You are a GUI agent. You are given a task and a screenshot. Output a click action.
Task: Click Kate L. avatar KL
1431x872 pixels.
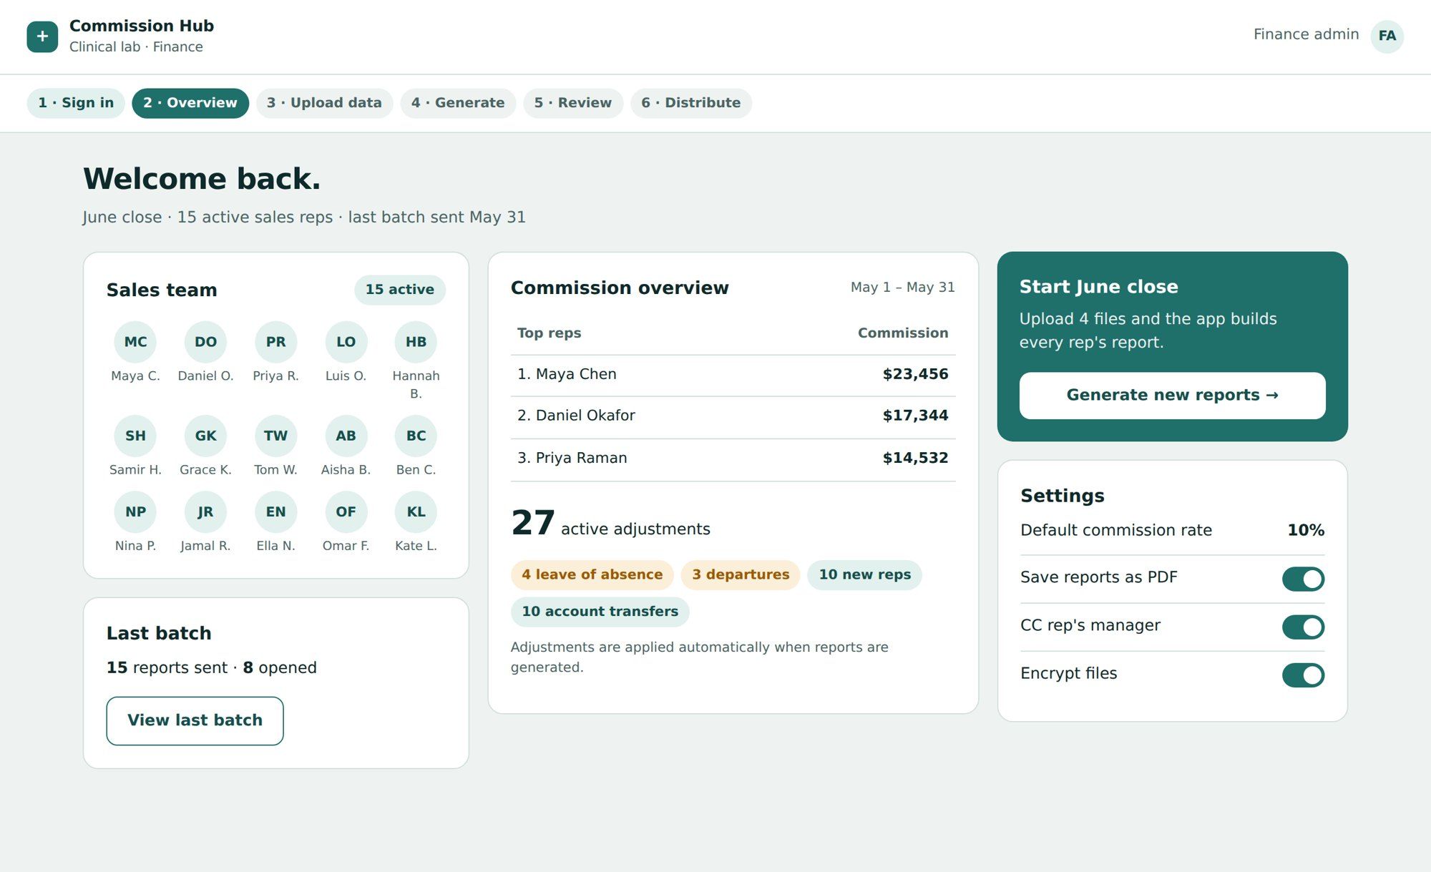pyautogui.click(x=416, y=511)
